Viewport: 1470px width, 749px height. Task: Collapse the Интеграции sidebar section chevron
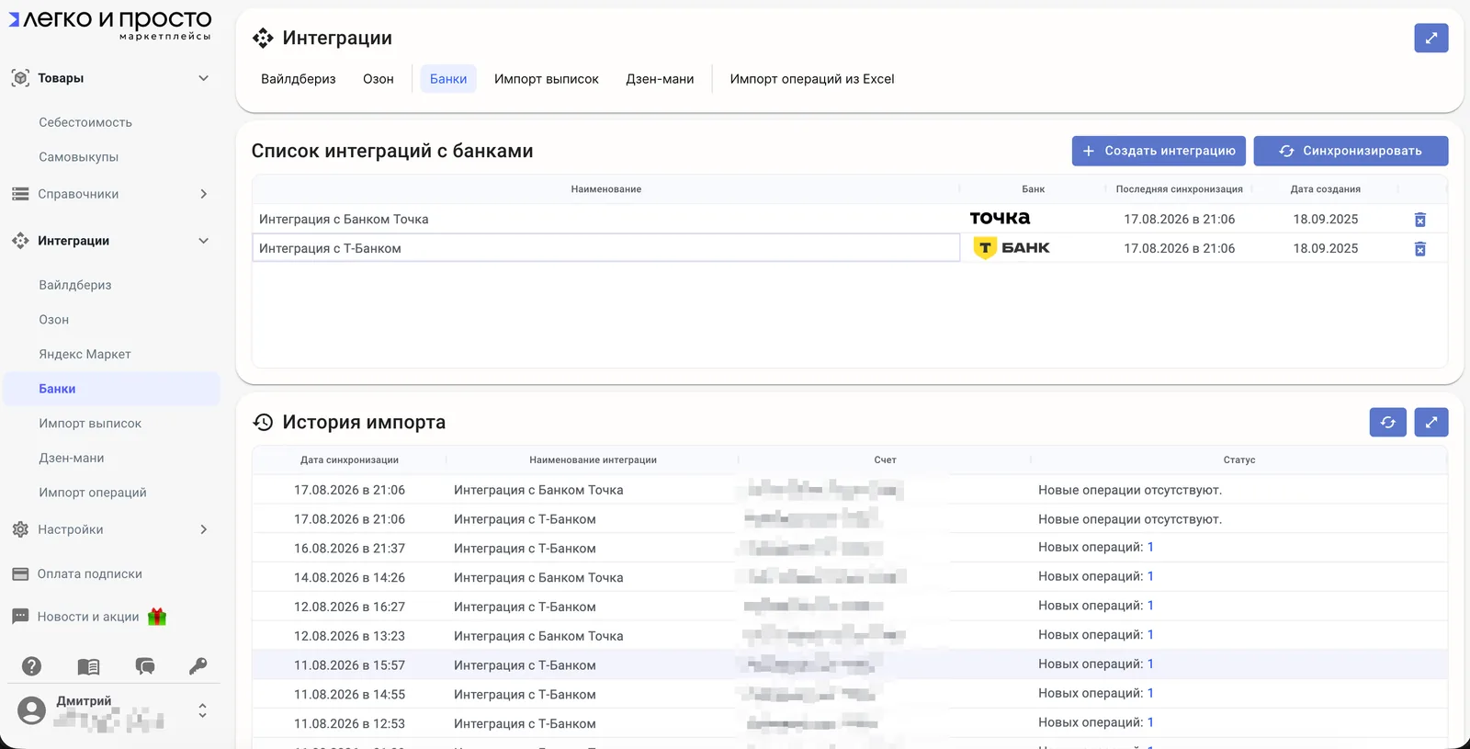(x=203, y=241)
